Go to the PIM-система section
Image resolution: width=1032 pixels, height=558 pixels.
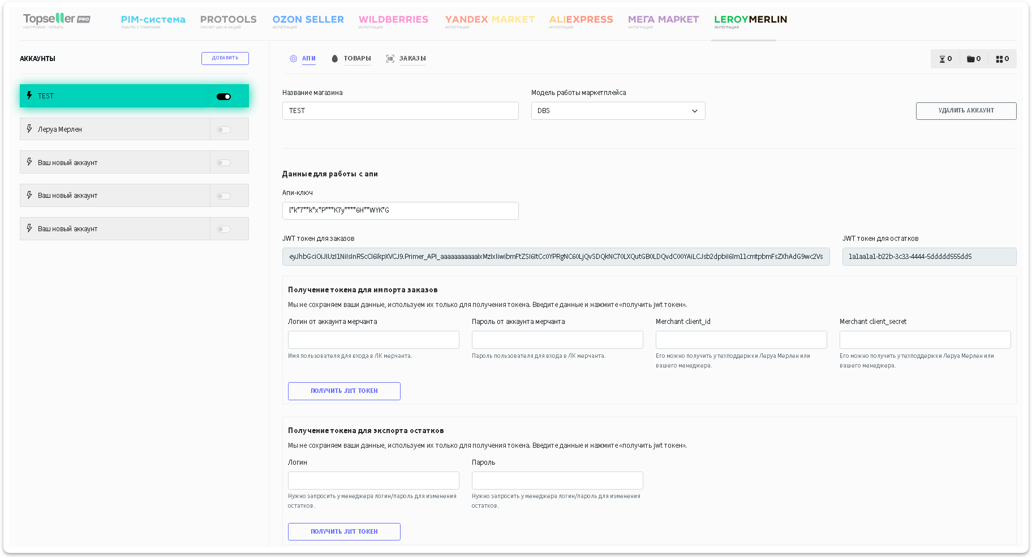pos(153,19)
